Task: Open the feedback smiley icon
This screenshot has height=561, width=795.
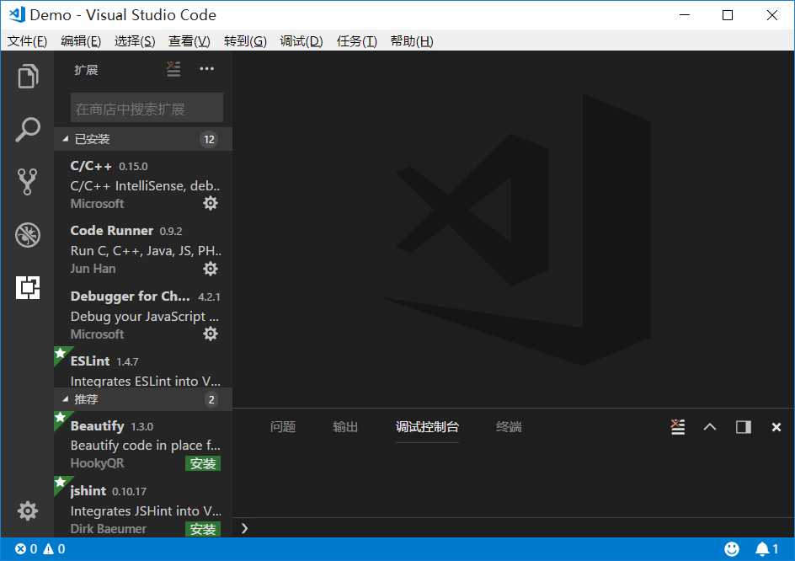Action: coord(732,549)
